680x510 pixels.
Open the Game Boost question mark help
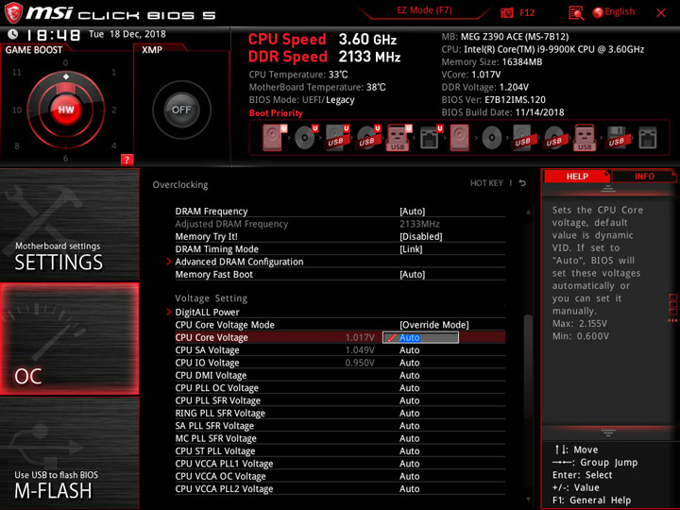coord(127,160)
